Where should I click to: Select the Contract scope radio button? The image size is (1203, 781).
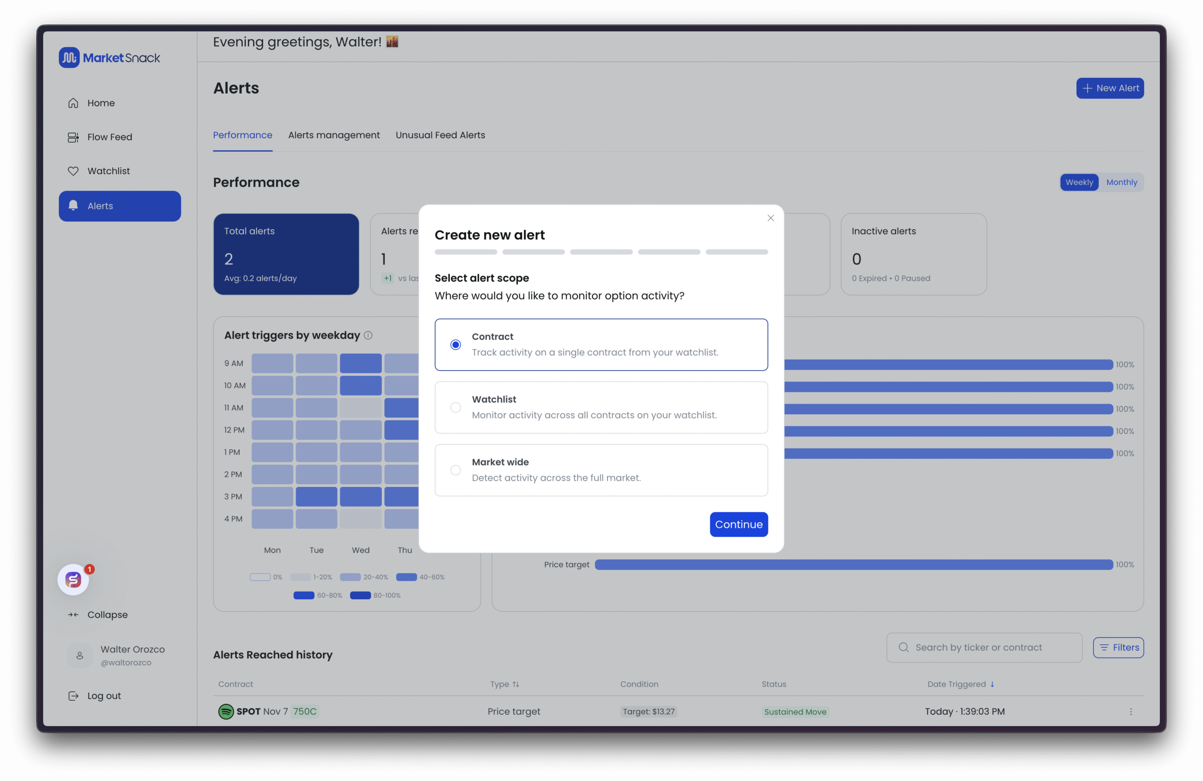(455, 345)
